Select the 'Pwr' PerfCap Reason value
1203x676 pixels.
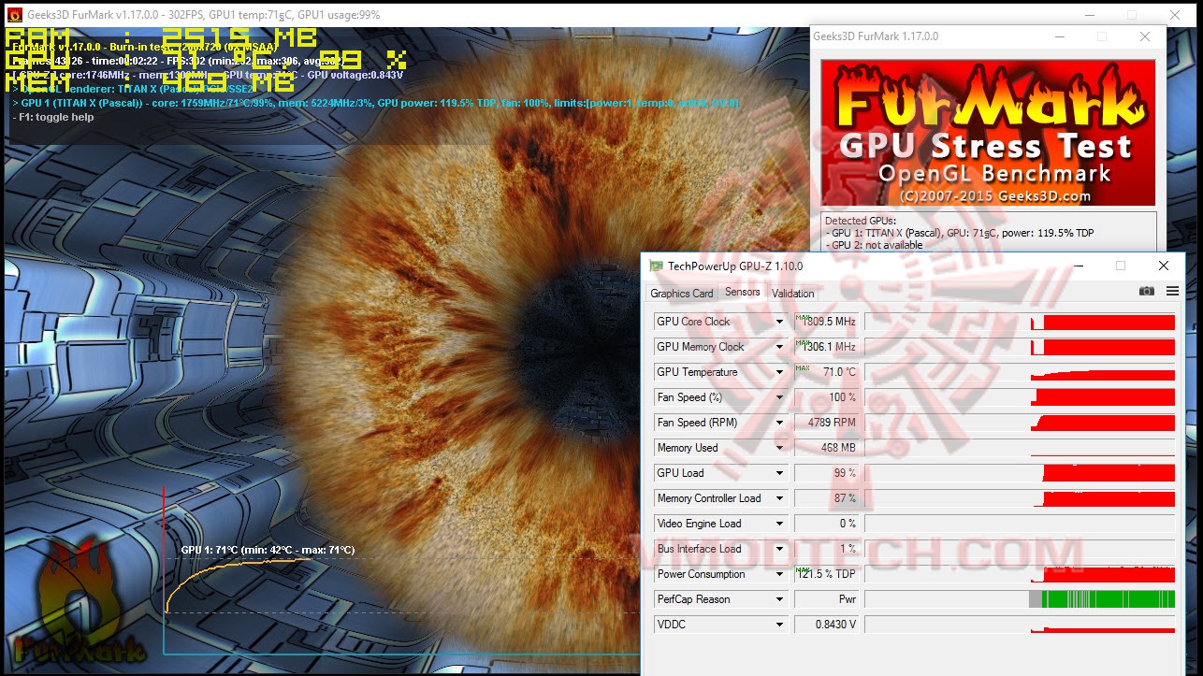point(826,599)
